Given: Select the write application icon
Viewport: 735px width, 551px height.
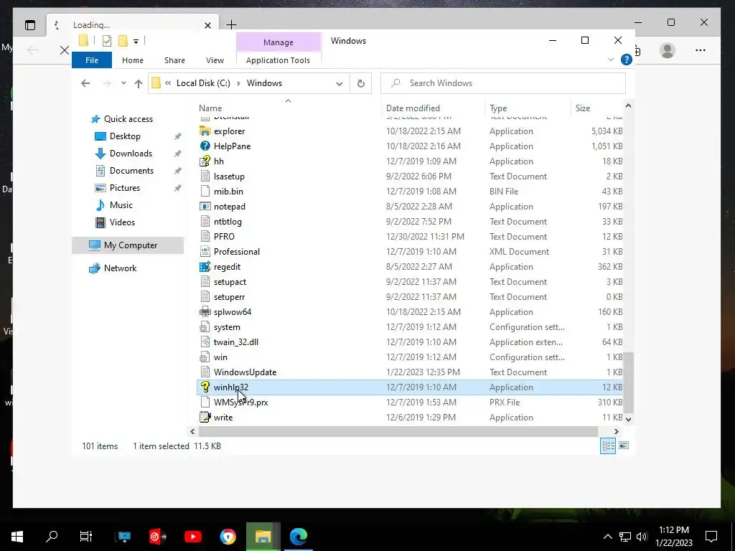Looking at the screenshot, I should click(205, 417).
